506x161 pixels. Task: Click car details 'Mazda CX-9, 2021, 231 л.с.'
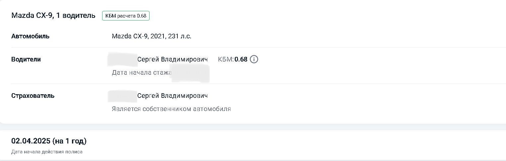click(152, 36)
